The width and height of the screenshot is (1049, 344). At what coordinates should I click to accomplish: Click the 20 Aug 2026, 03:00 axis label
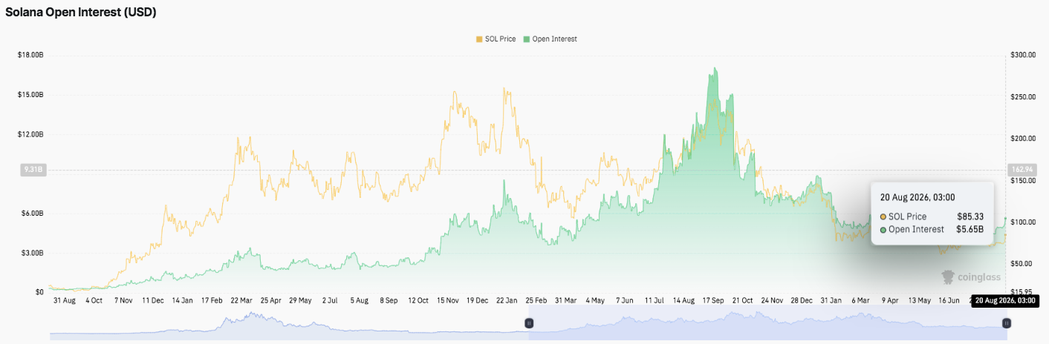tap(1004, 301)
